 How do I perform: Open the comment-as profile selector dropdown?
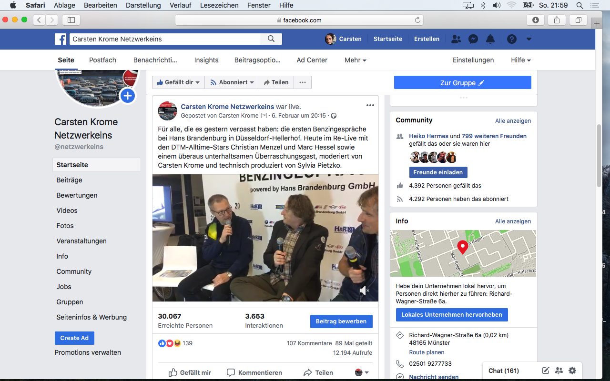362,372
